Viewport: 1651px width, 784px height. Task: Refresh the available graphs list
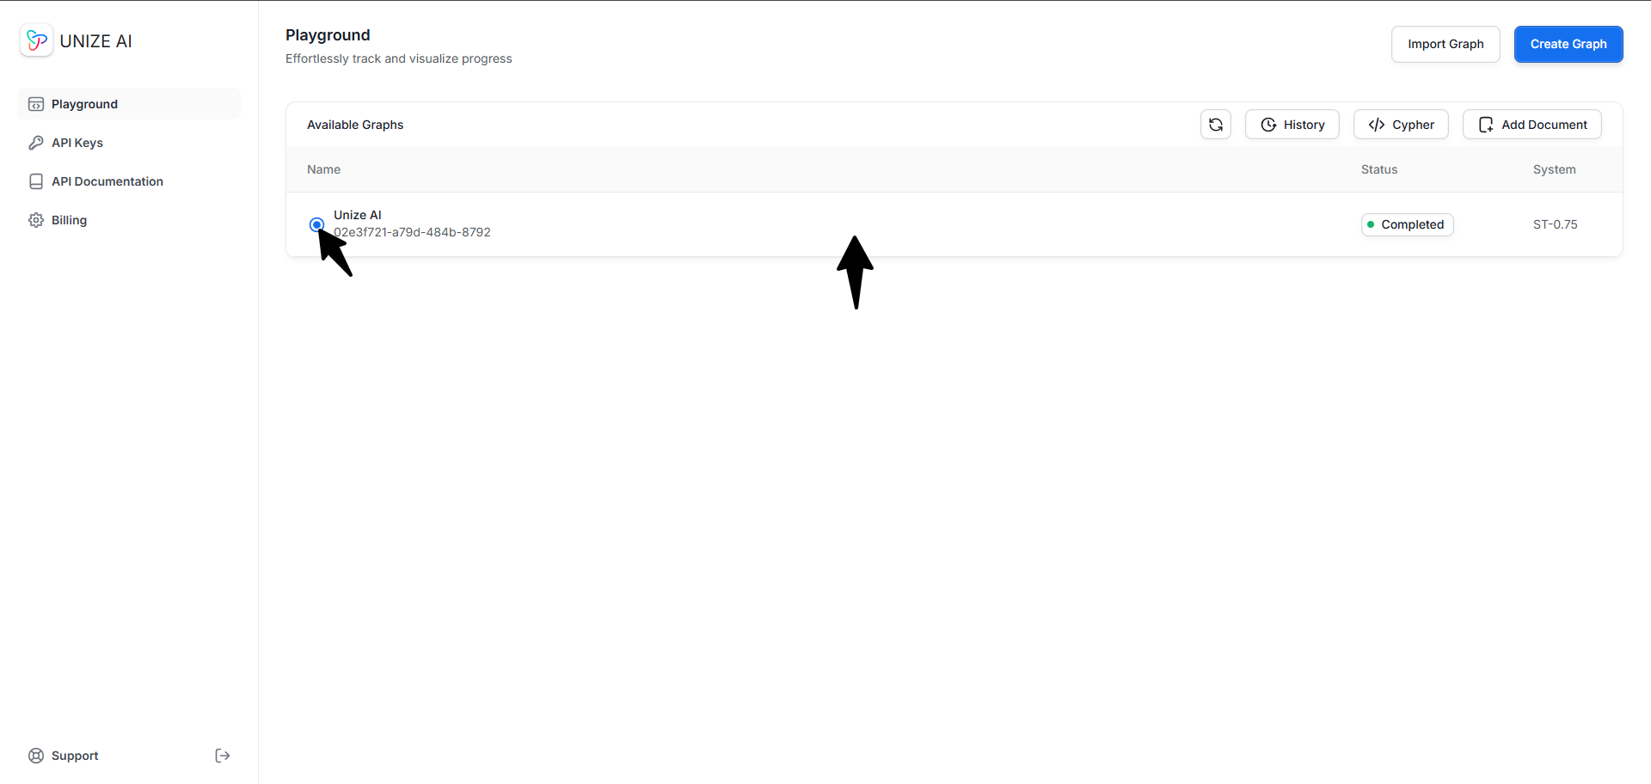[x=1216, y=125]
